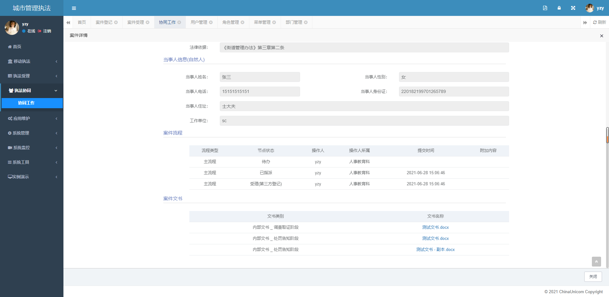This screenshot has width=609, height=297.
Task: Go to 首页 in the sidebar
Action: click(x=32, y=47)
